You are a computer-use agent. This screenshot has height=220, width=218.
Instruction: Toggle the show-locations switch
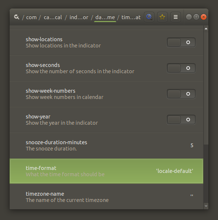pyautogui.click(x=181, y=42)
